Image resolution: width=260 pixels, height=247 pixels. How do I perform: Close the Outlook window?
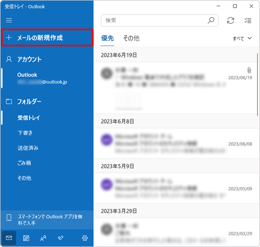(251, 6)
